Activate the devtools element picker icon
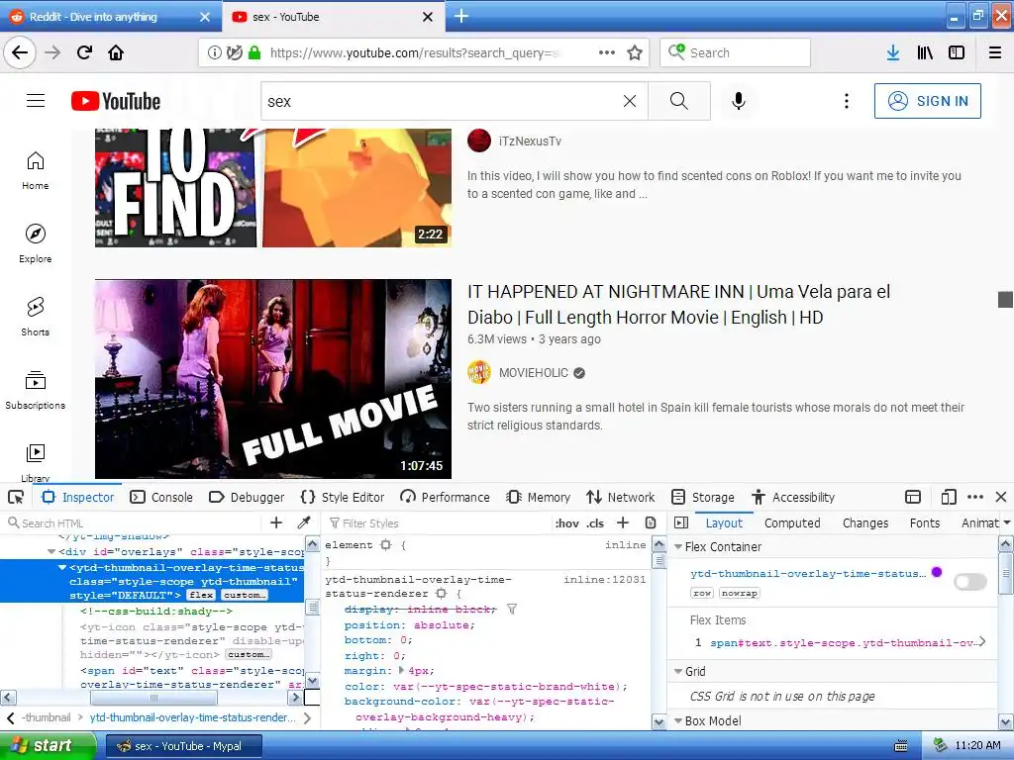Image resolution: width=1014 pixels, height=760 pixels. [x=16, y=497]
